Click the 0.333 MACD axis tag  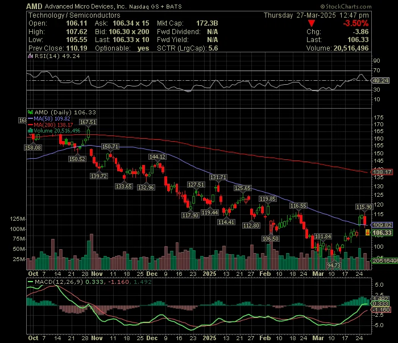(380, 304)
